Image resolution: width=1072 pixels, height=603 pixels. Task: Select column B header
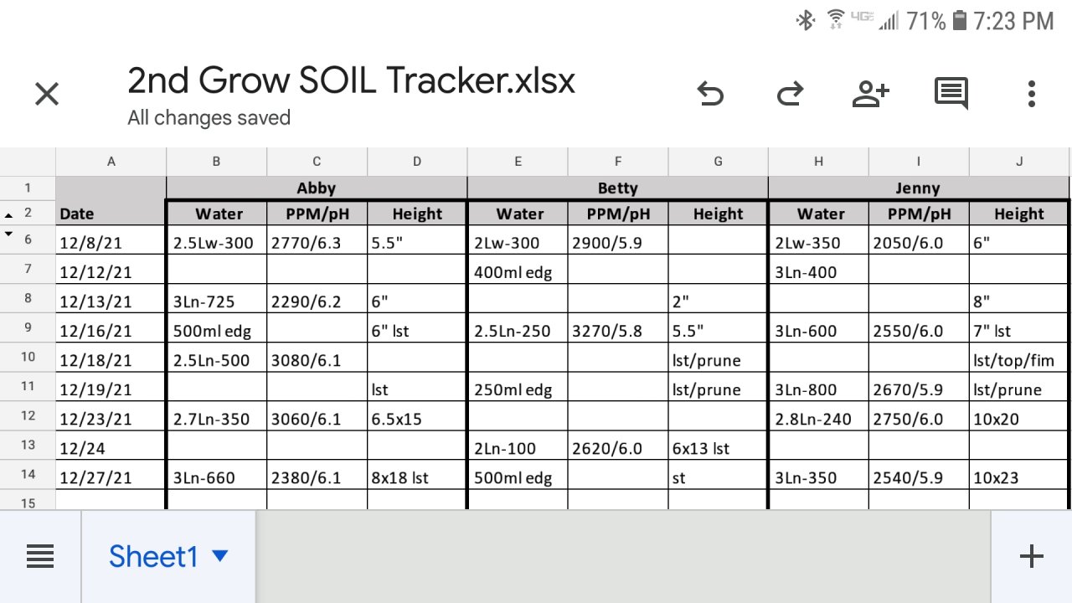coord(217,162)
